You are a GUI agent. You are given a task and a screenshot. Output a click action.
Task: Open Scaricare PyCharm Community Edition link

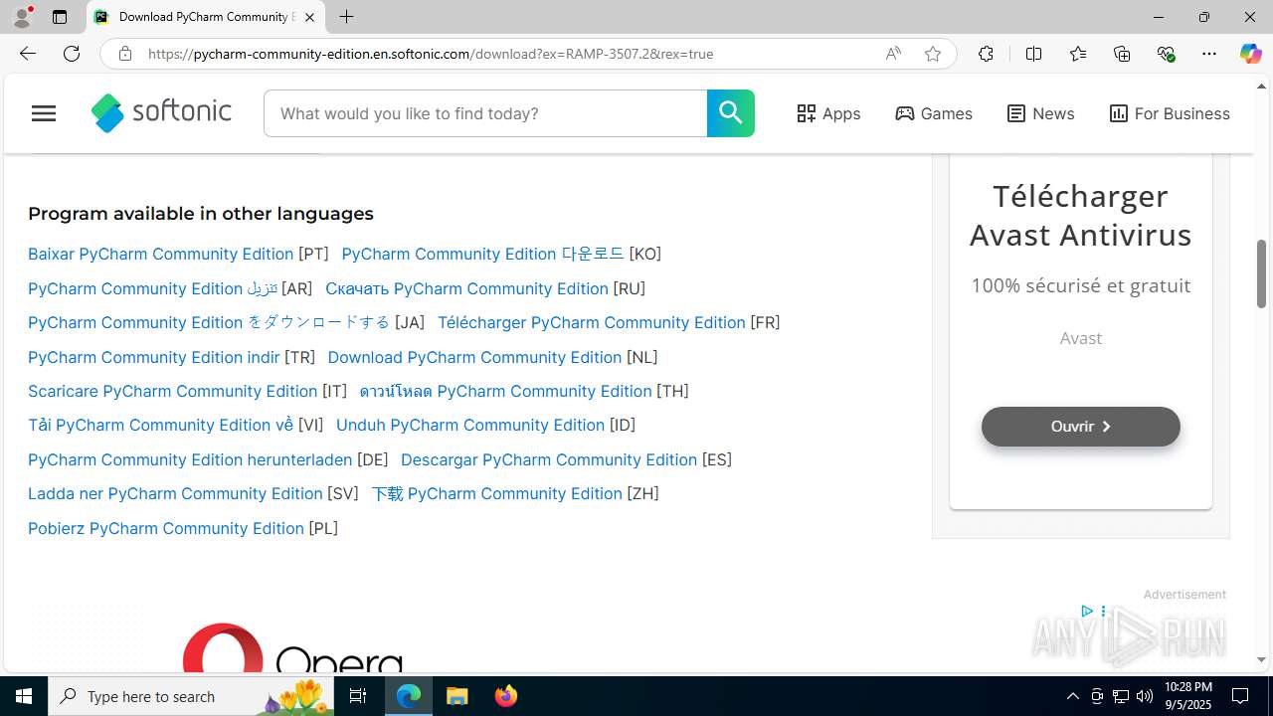172,391
